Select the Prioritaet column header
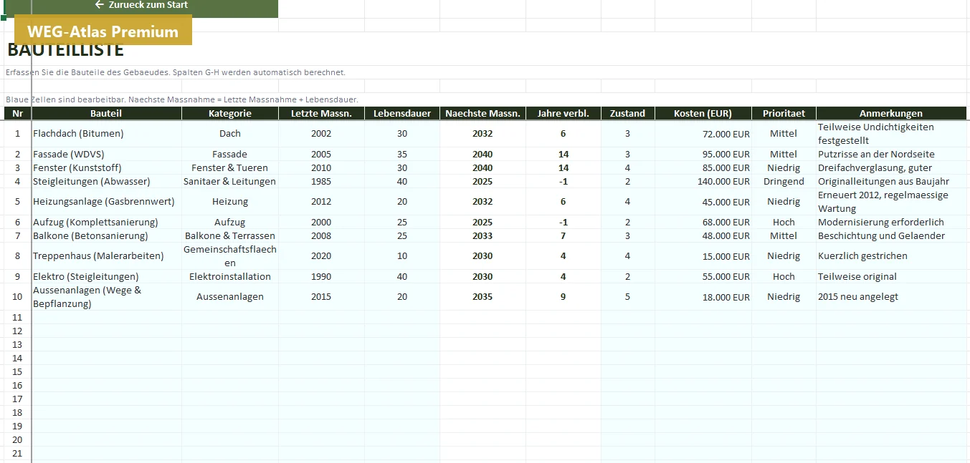Image resolution: width=970 pixels, height=463 pixels. pos(784,113)
